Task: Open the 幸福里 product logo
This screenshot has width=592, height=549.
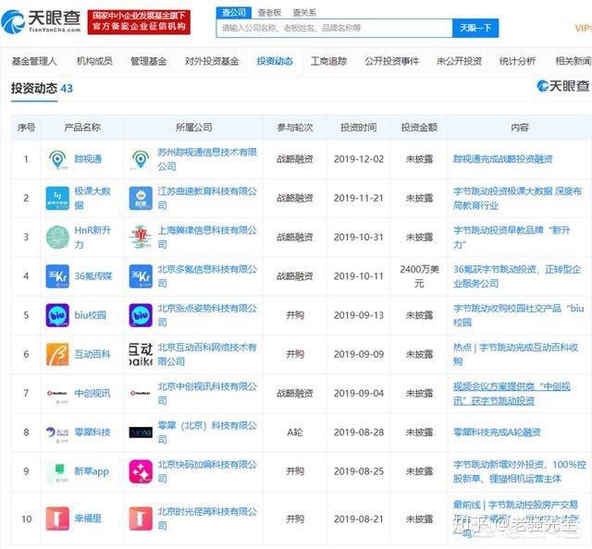Action: tap(57, 518)
